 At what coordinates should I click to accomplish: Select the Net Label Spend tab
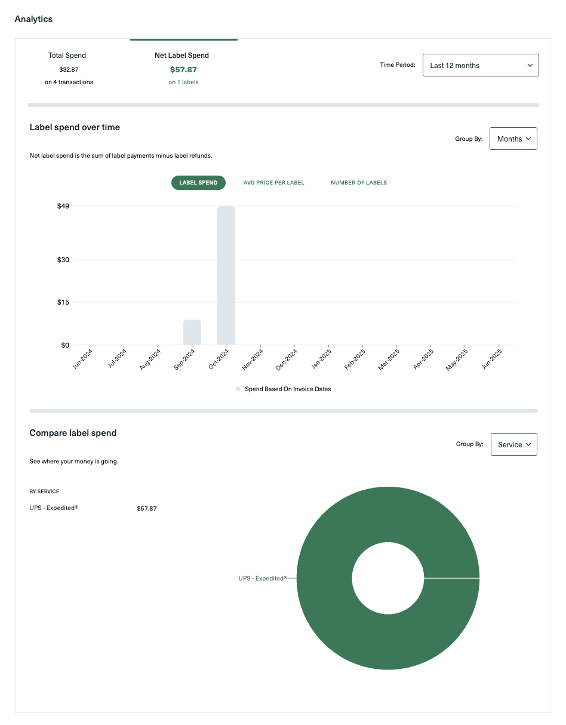183,68
